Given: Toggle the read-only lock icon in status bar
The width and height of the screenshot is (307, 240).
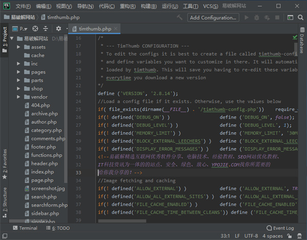Looking at the screenshot, I should tap(290, 237).
